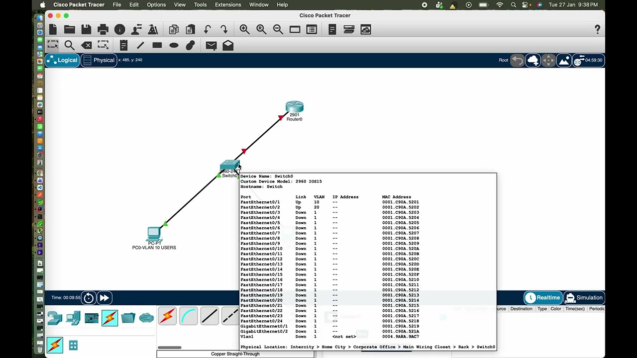Viewport: 637px width, 358px height.
Task: Choose the Draw Ellipse tool
Action: [x=174, y=45]
